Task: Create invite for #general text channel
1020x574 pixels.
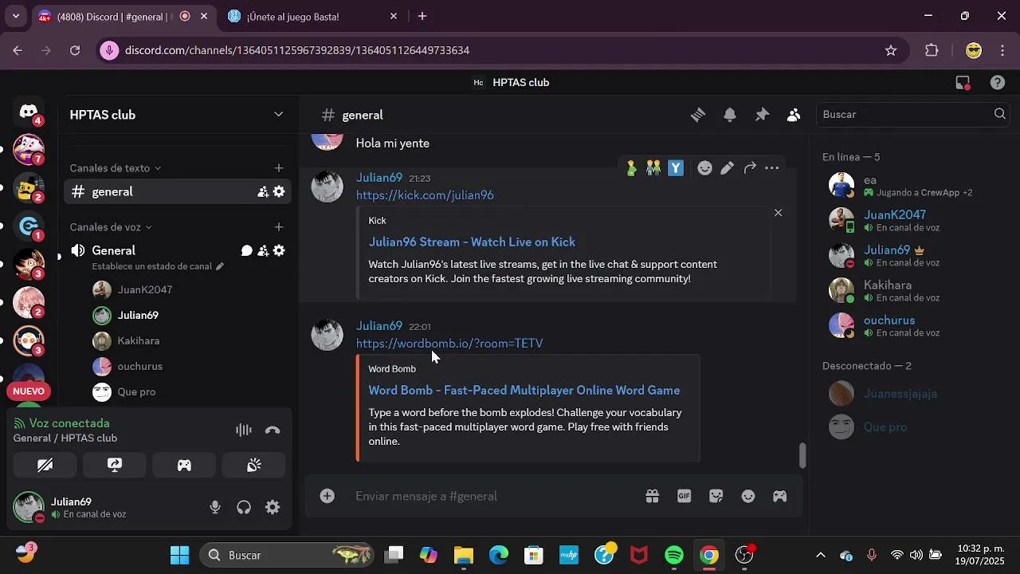Action: [x=263, y=191]
